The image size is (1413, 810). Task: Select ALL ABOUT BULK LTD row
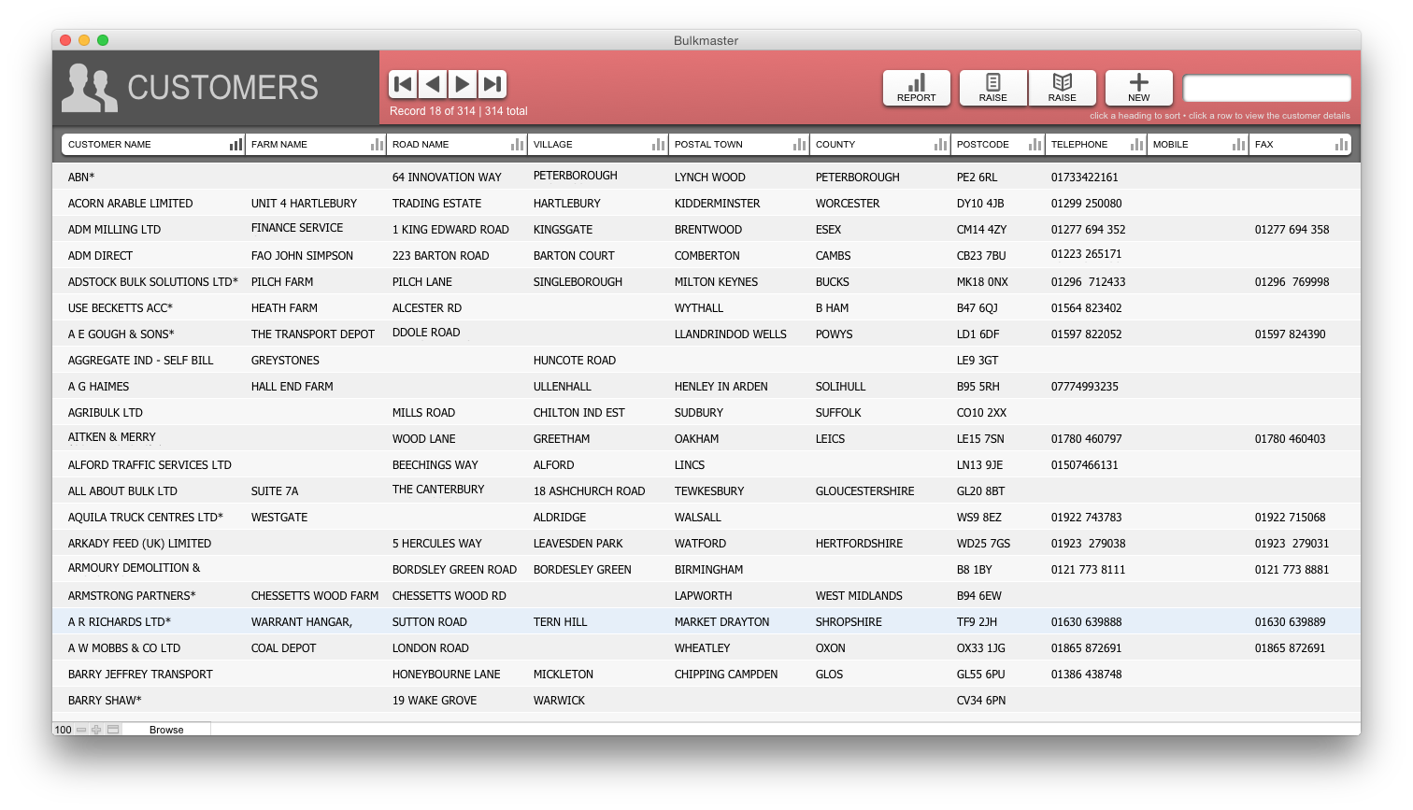coord(706,490)
